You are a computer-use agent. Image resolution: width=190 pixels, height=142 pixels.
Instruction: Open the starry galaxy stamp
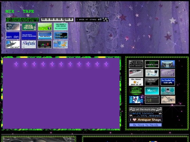[13, 27]
